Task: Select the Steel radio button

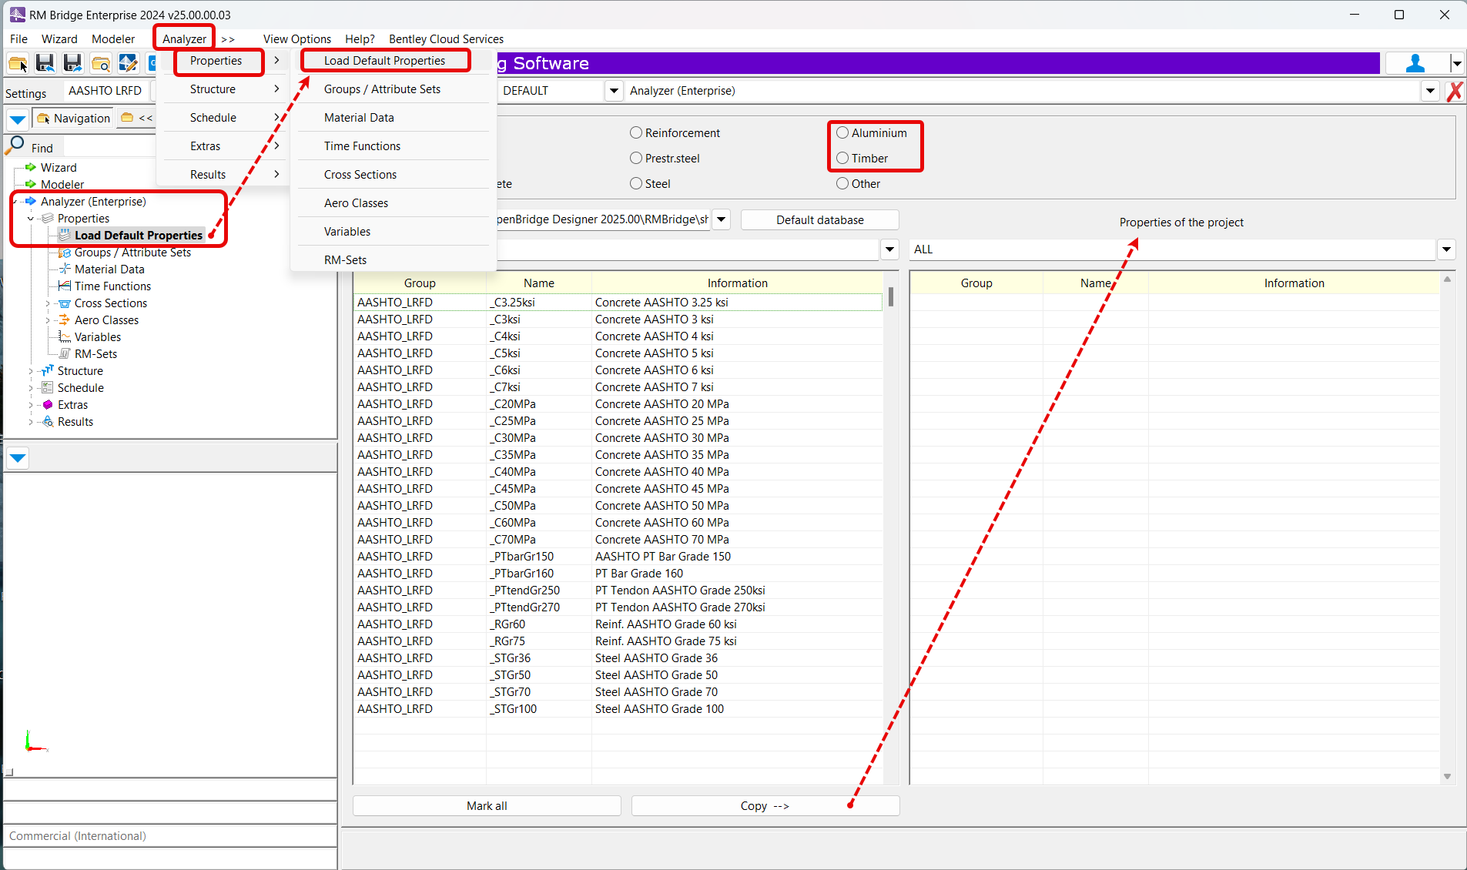Action: click(x=636, y=183)
